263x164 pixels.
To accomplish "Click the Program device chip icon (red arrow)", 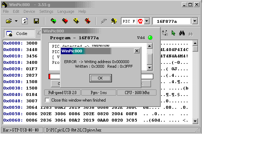I will pos(65,21).
